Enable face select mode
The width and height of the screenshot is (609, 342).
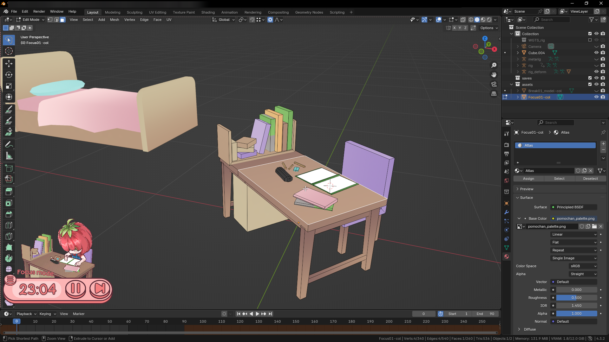coord(63,20)
